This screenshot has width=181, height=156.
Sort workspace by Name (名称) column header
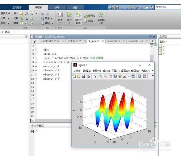click(163, 42)
